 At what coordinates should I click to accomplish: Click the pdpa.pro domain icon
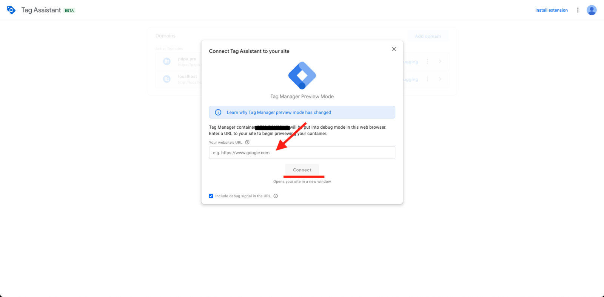(167, 62)
